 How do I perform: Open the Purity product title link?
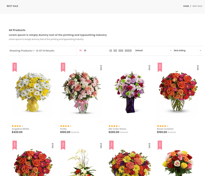(63, 129)
